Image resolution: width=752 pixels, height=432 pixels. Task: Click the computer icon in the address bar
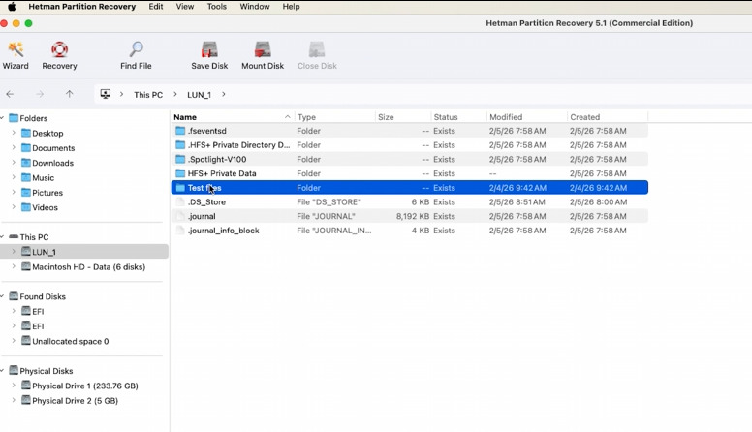click(x=105, y=94)
